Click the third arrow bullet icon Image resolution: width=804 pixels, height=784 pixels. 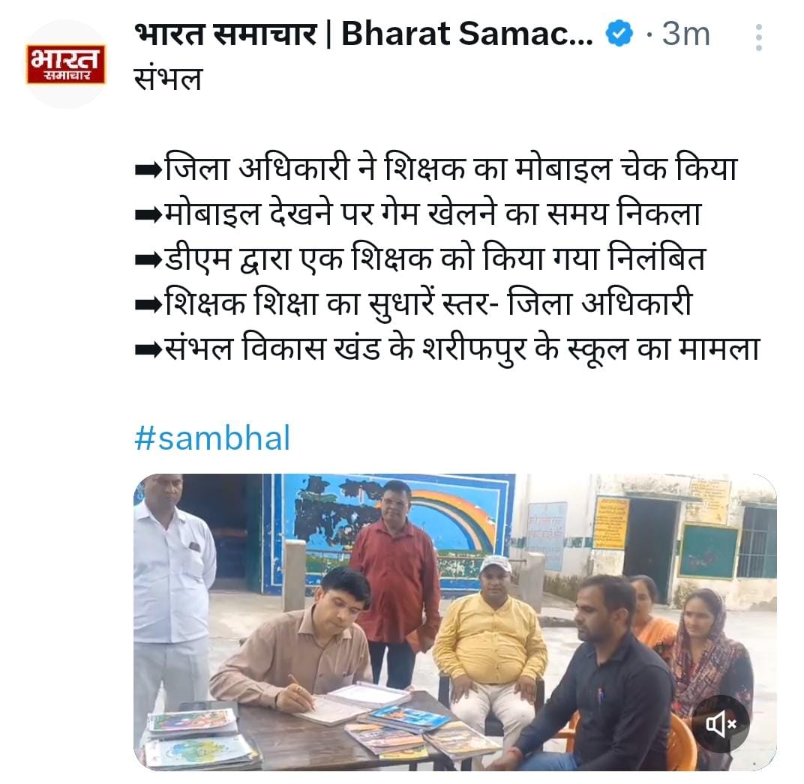(148, 260)
